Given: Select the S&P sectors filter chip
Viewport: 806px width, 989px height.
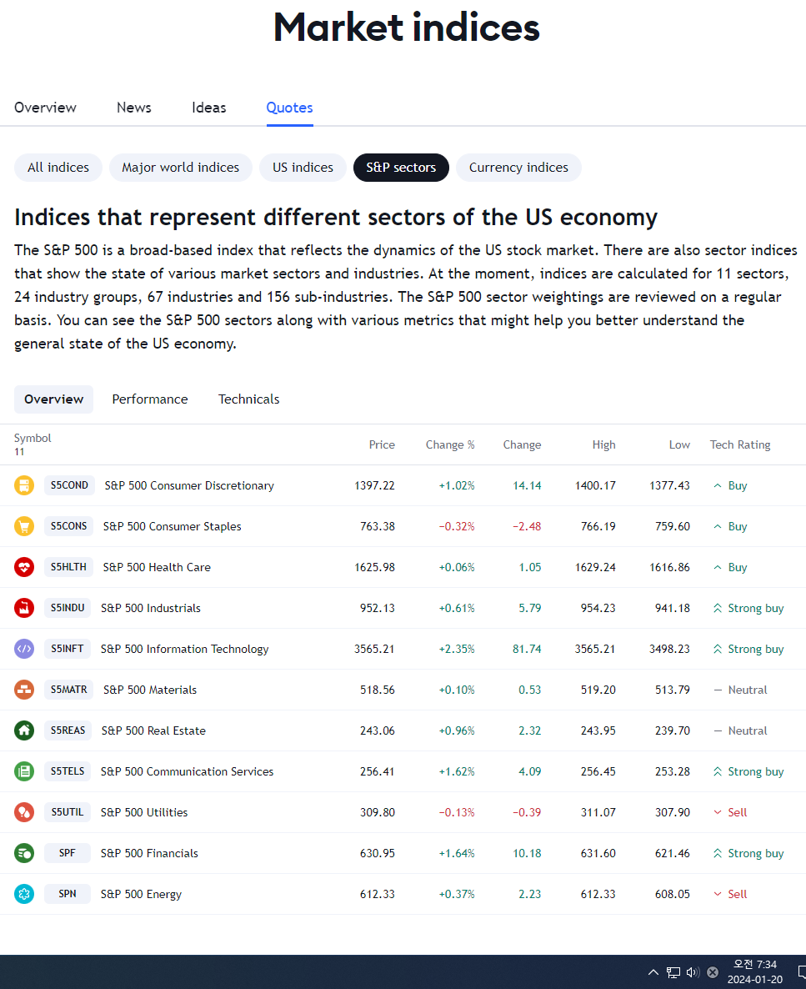Looking at the screenshot, I should coord(401,167).
